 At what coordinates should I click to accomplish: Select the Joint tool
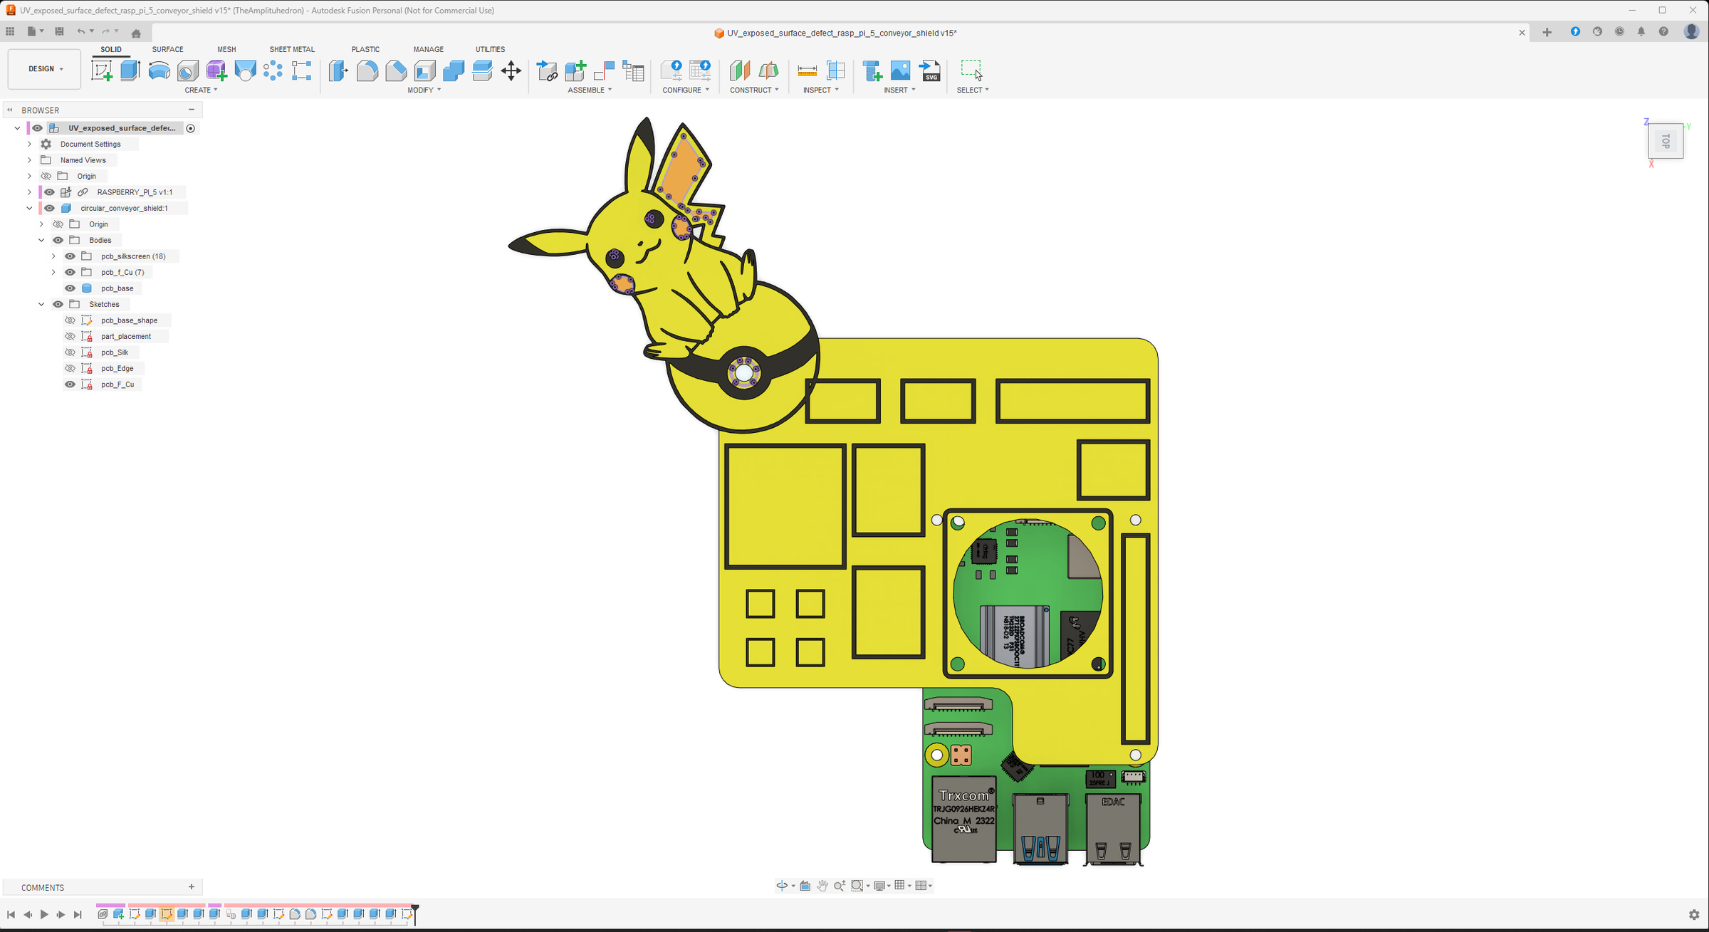click(x=605, y=70)
